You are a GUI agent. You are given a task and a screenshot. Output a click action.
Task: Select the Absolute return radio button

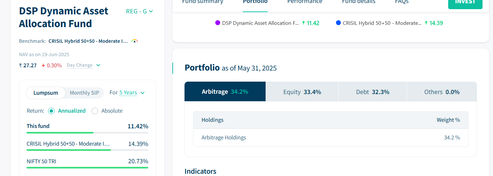tap(95, 111)
